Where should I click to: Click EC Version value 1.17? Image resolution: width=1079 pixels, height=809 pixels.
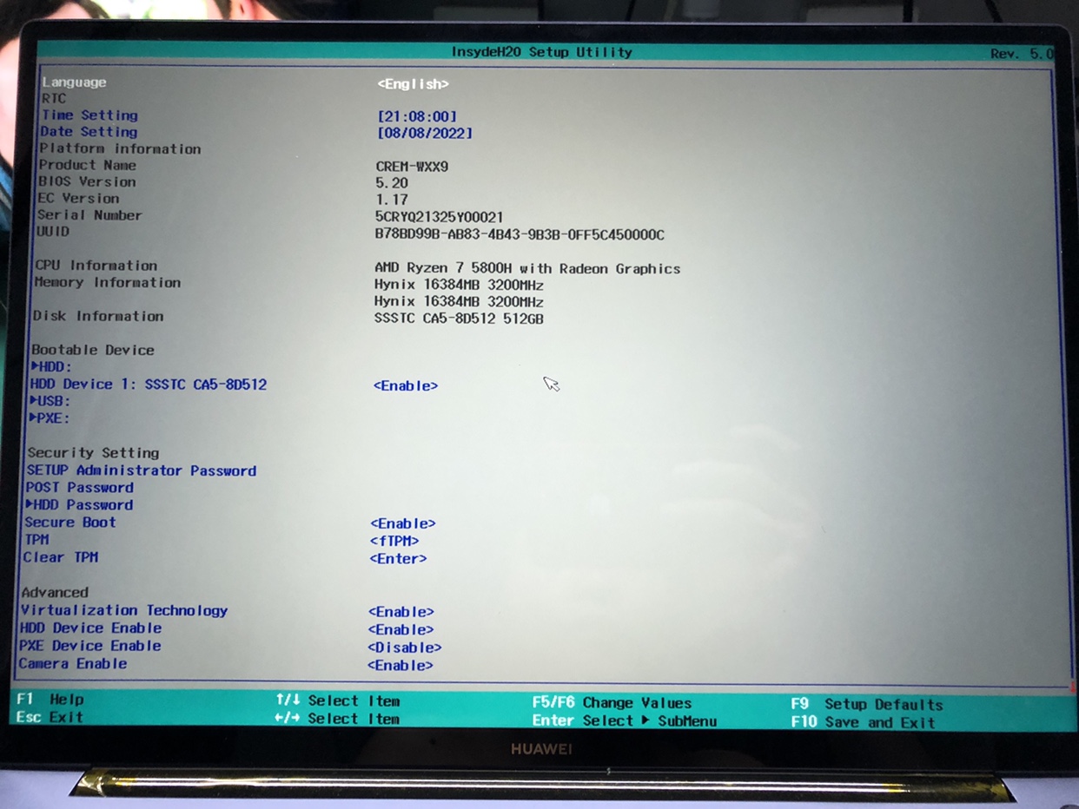392,200
